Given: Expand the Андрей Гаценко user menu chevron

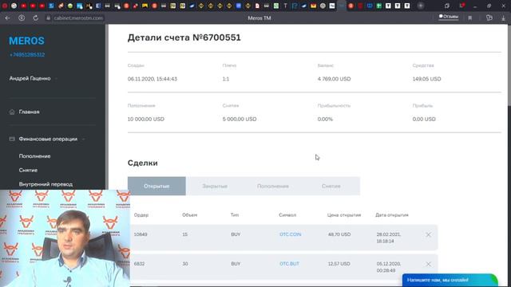Looking at the screenshot, I should coord(56,78).
